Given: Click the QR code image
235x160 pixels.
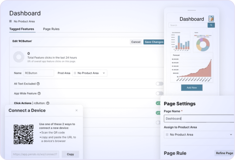Looking at the screenshot, I should 24,135.
